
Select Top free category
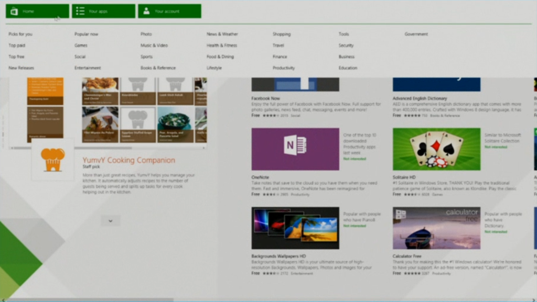pos(16,57)
